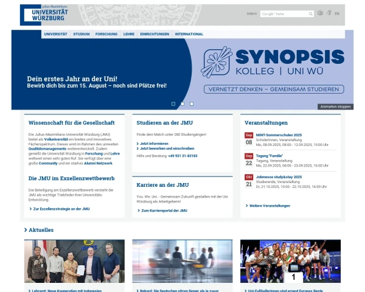Select the first slider indicator dot
This screenshot has height=292, width=365.
(173, 104)
